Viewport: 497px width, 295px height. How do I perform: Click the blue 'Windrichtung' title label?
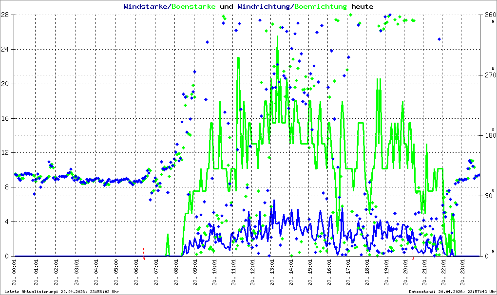tap(264, 6)
